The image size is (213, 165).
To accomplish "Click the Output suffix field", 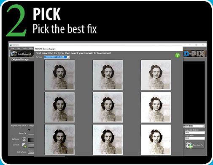I will pyautogui.click(x=195, y=138).
